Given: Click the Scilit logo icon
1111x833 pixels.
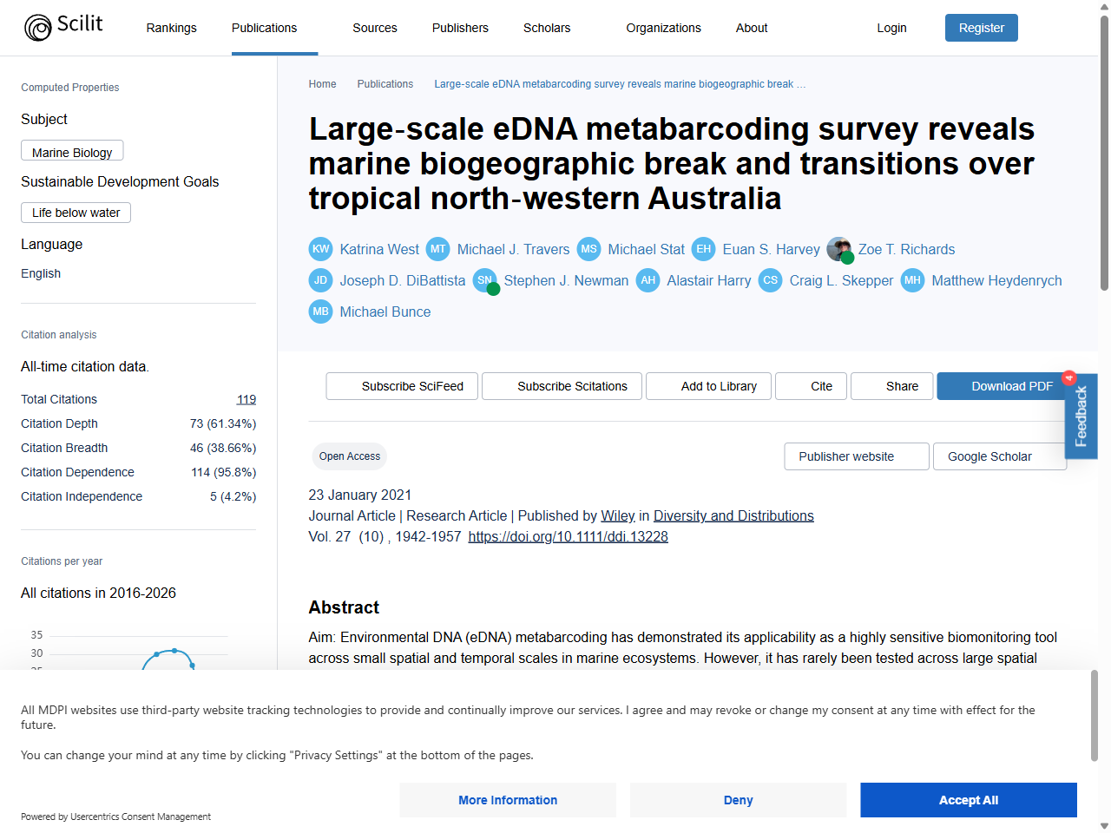Looking at the screenshot, I should (x=38, y=28).
